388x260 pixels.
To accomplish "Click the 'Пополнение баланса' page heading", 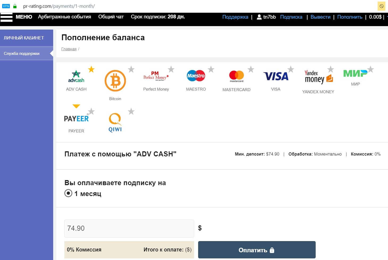I will tap(103, 38).
